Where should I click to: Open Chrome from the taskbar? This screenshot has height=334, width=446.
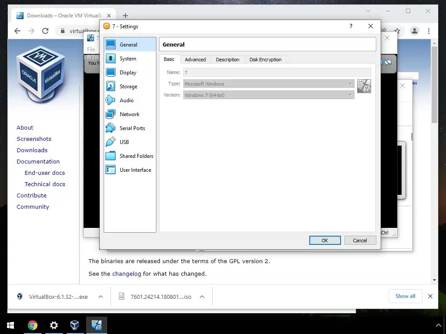tap(32, 325)
